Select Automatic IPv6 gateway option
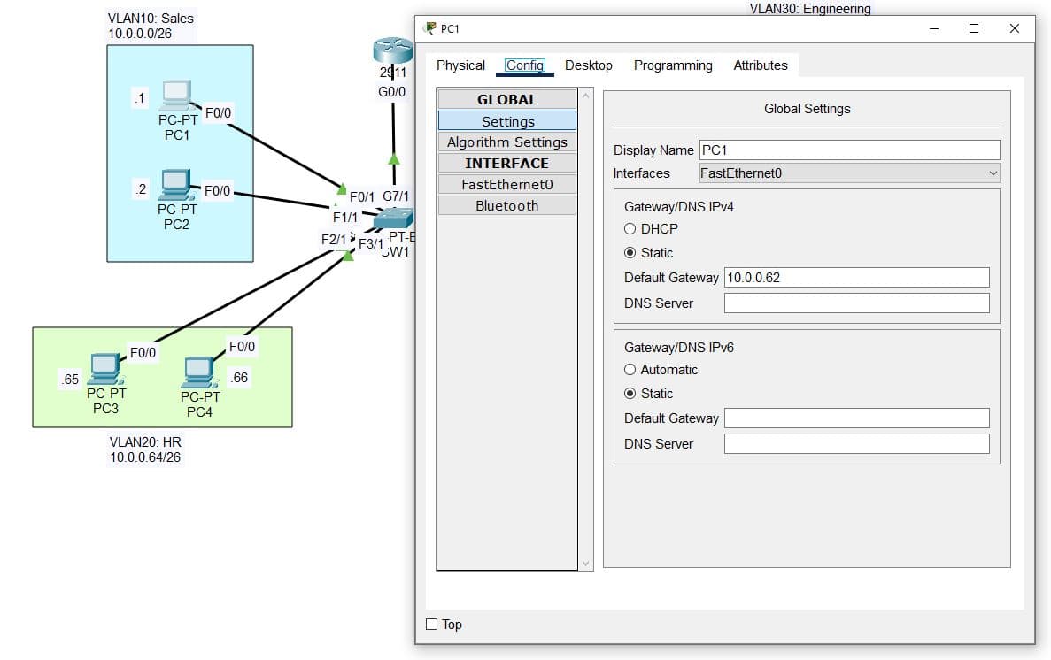The width and height of the screenshot is (1051, 660). pos(630,370)
